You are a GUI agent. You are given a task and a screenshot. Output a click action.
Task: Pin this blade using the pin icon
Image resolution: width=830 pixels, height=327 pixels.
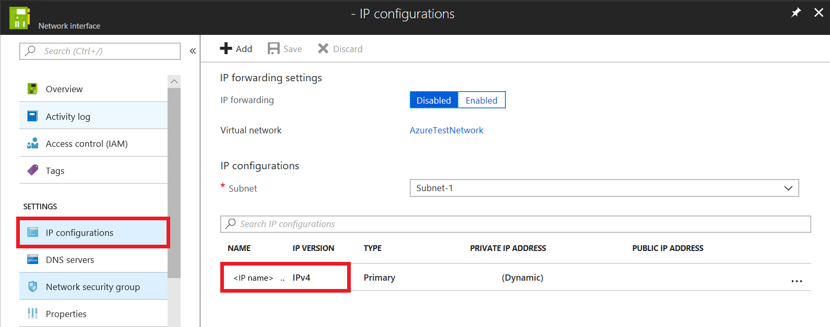tap(796, 12)
